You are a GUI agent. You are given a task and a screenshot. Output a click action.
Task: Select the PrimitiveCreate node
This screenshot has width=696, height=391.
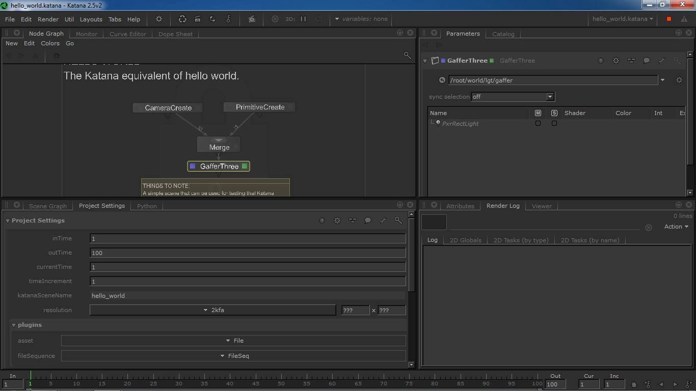pyautogui.click(x=260, y=107)
